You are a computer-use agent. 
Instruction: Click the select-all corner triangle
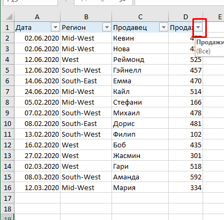(x=9, y=17)
